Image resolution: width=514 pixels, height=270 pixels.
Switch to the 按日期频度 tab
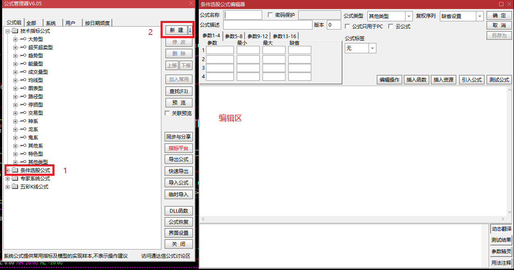coord(97,23)
